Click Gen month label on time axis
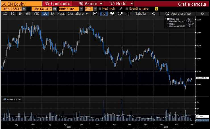 point(145,124)
